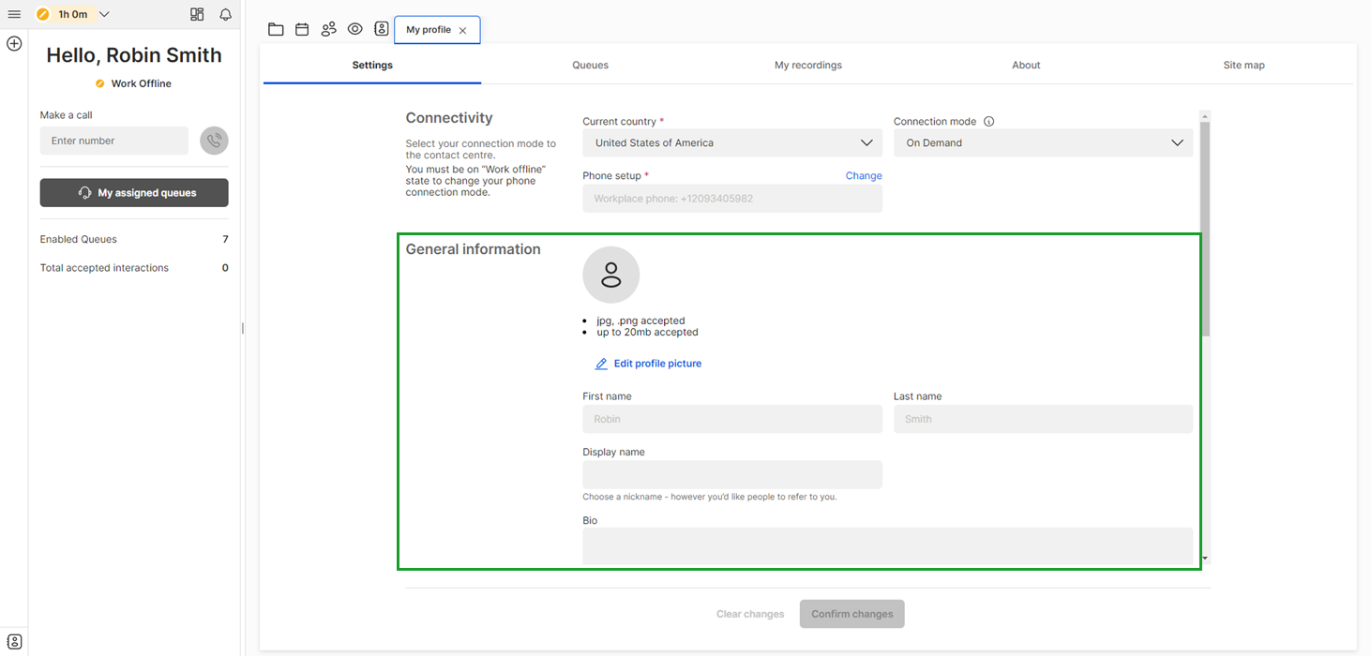Open the calendar icon in top toolbar
1371x656 pixels.
(302, 29)
